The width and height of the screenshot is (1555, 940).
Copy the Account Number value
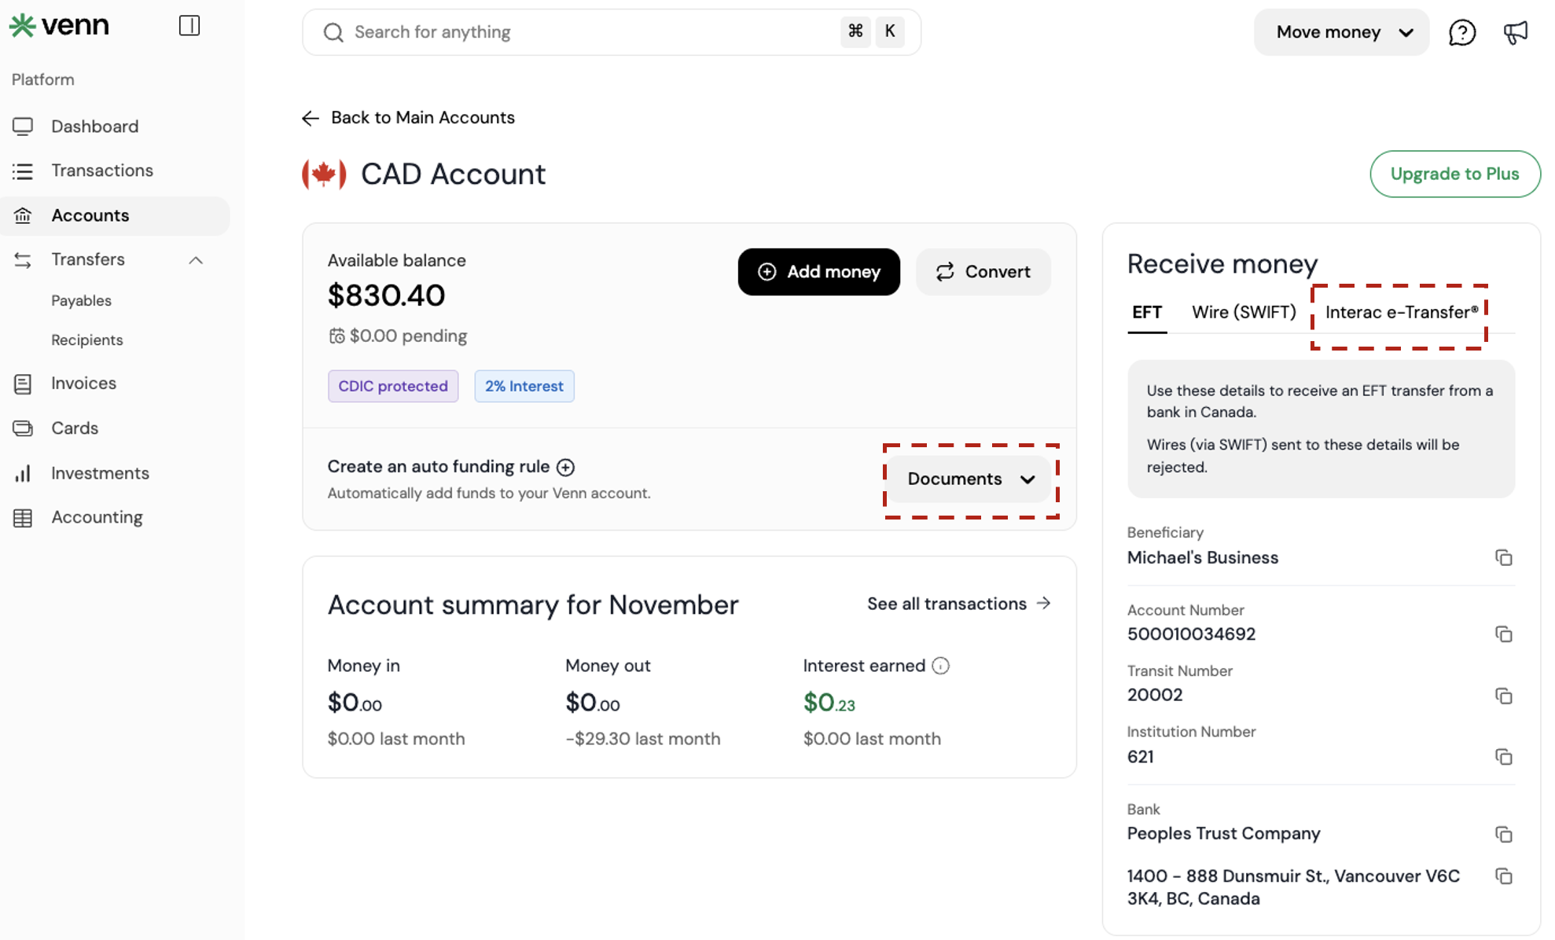click(1503, 634)
